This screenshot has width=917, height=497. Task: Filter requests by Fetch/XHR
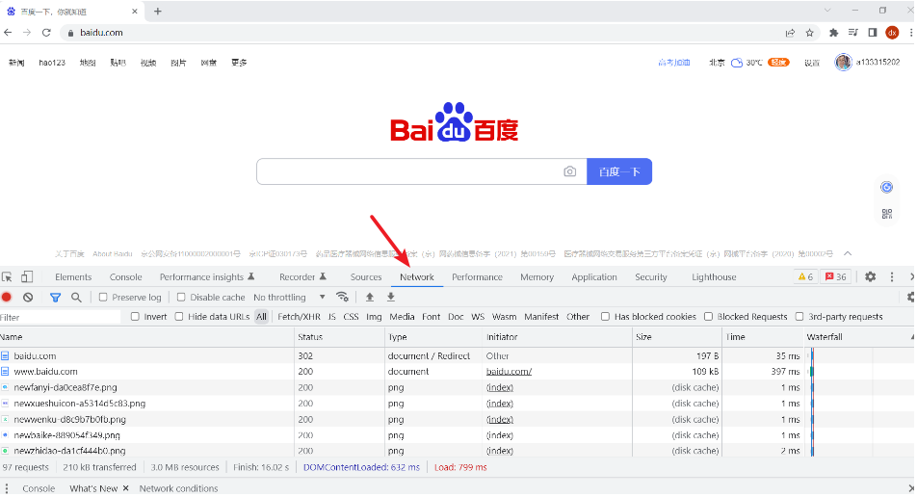[299, 316]
